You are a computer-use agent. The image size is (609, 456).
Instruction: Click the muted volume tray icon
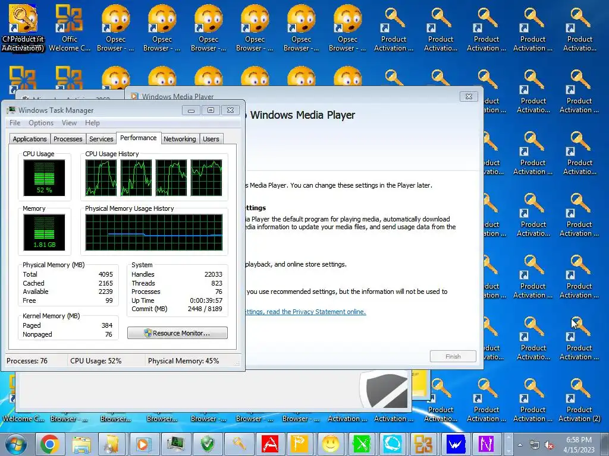[x=549, y=445]
